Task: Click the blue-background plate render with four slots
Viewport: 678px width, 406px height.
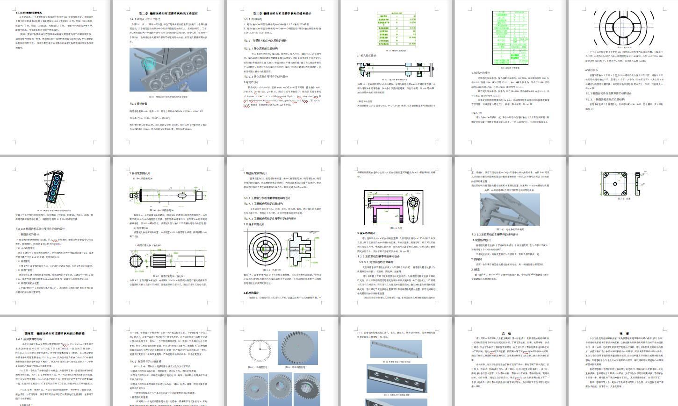Action: tap(397, 378)
